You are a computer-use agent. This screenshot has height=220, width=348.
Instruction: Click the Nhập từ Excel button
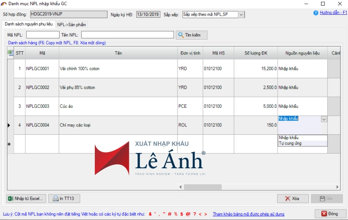[26, 199]
